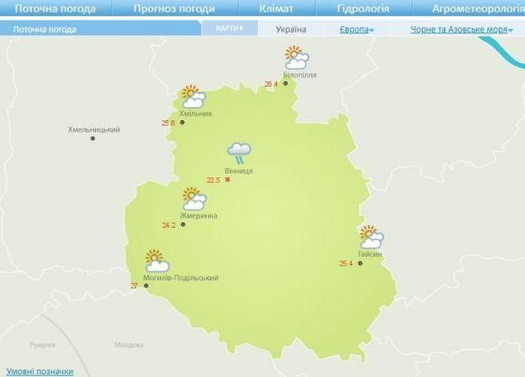Click the station dot at Могилів-Подільський
This screenshot has height=377, width=525.
tap(146, 286)
